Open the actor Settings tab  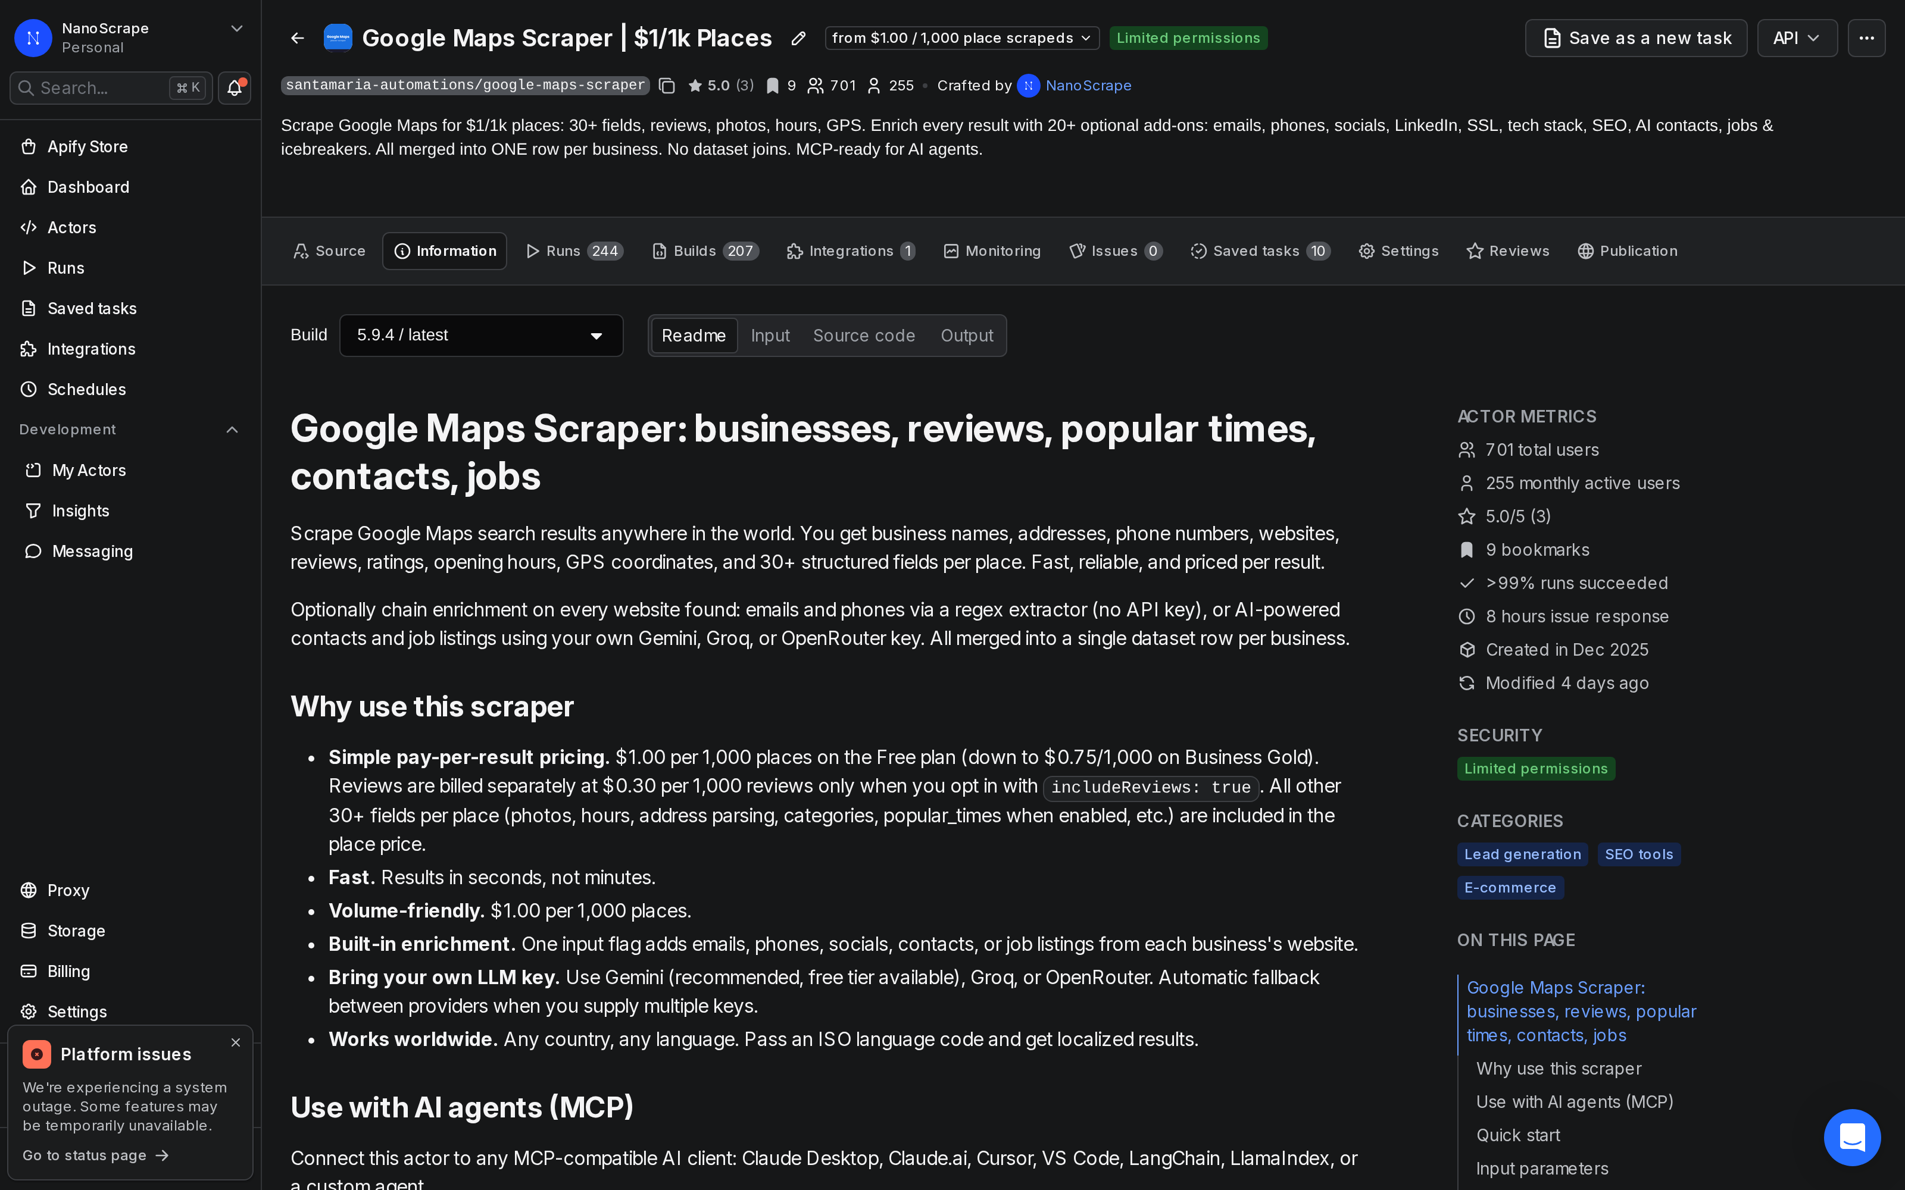1399,251
